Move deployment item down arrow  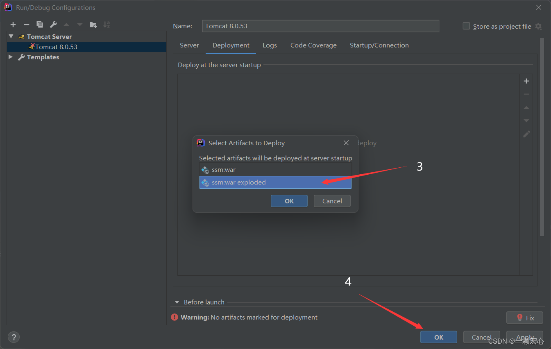tap(526, 121)
